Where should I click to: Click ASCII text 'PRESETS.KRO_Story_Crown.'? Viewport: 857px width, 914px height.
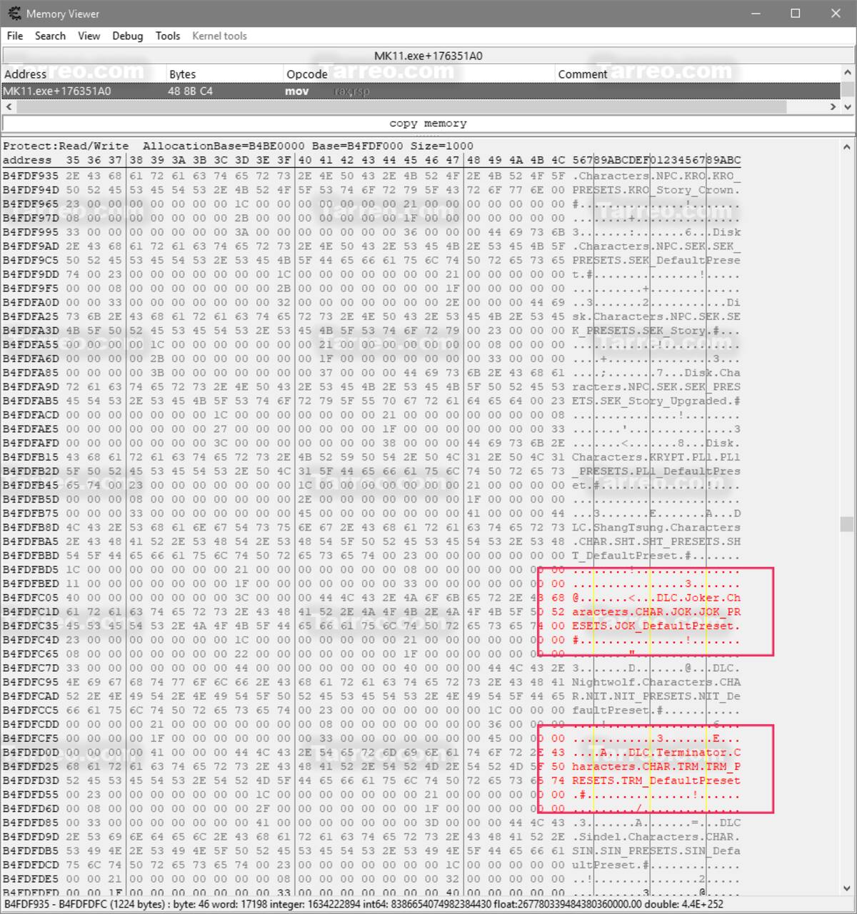[x=656, y=190]
